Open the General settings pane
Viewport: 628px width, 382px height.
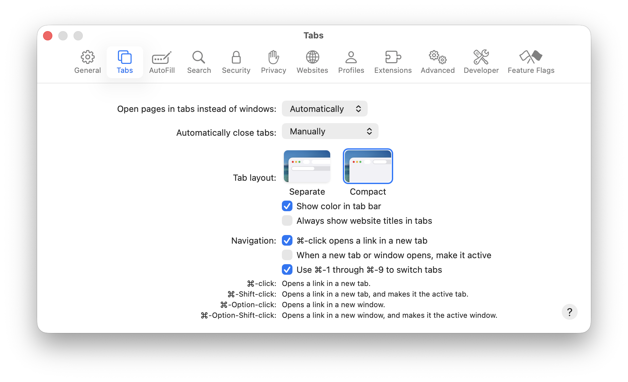pos(87,62)
